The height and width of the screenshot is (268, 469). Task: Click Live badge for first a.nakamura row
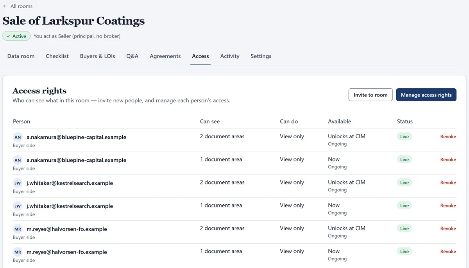pos(405,137)
